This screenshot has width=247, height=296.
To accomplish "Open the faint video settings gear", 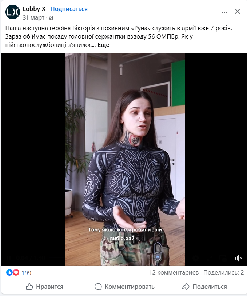I will click(x=196, y=258).
